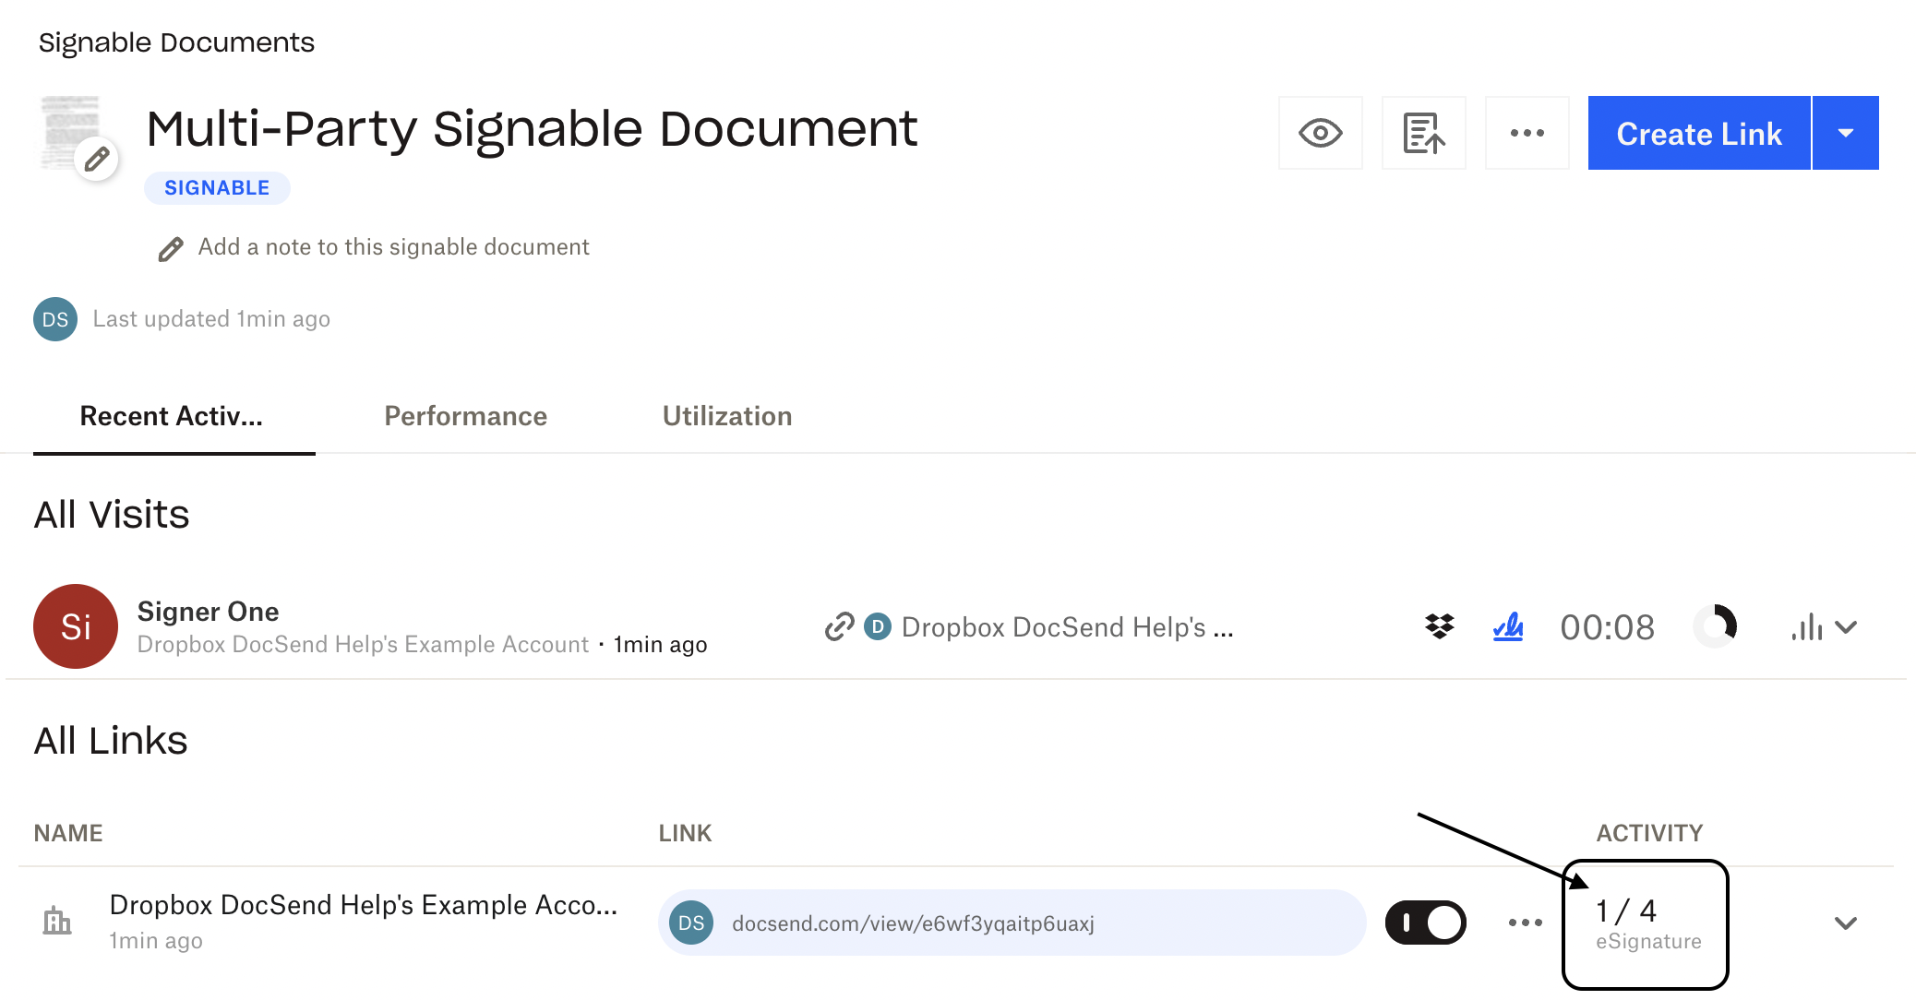Click the SIGNABLE badge
1916x1000 pixels.
tap(217, 188)
